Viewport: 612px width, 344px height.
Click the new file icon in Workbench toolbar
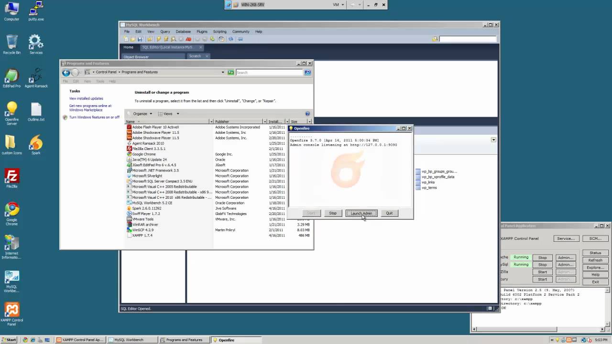pos(127,39)
